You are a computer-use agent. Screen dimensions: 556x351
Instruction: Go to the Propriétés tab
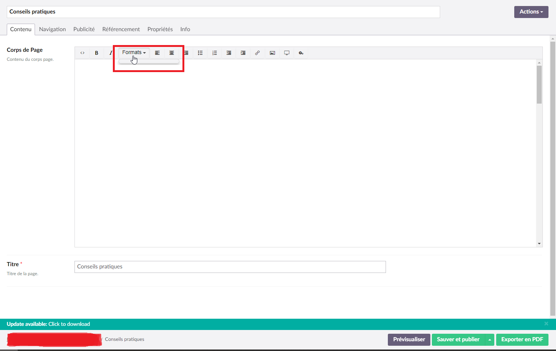[160, 29]
